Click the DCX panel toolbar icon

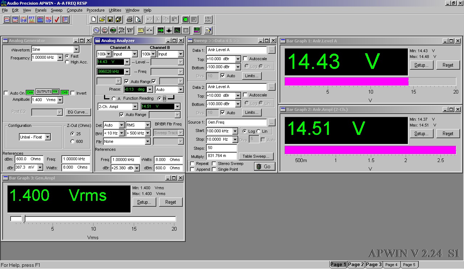[141, 30]
